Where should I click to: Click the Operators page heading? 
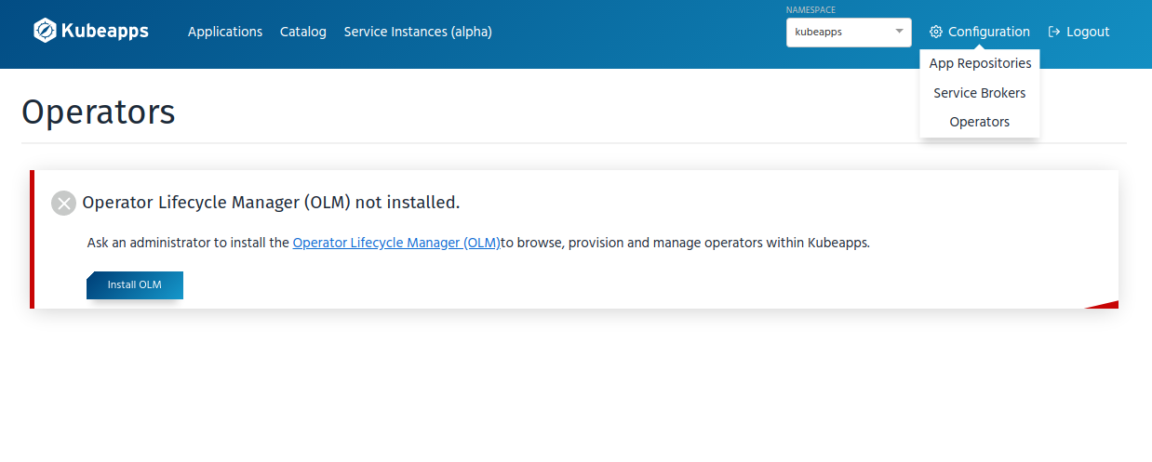click(x=99, y=112)
